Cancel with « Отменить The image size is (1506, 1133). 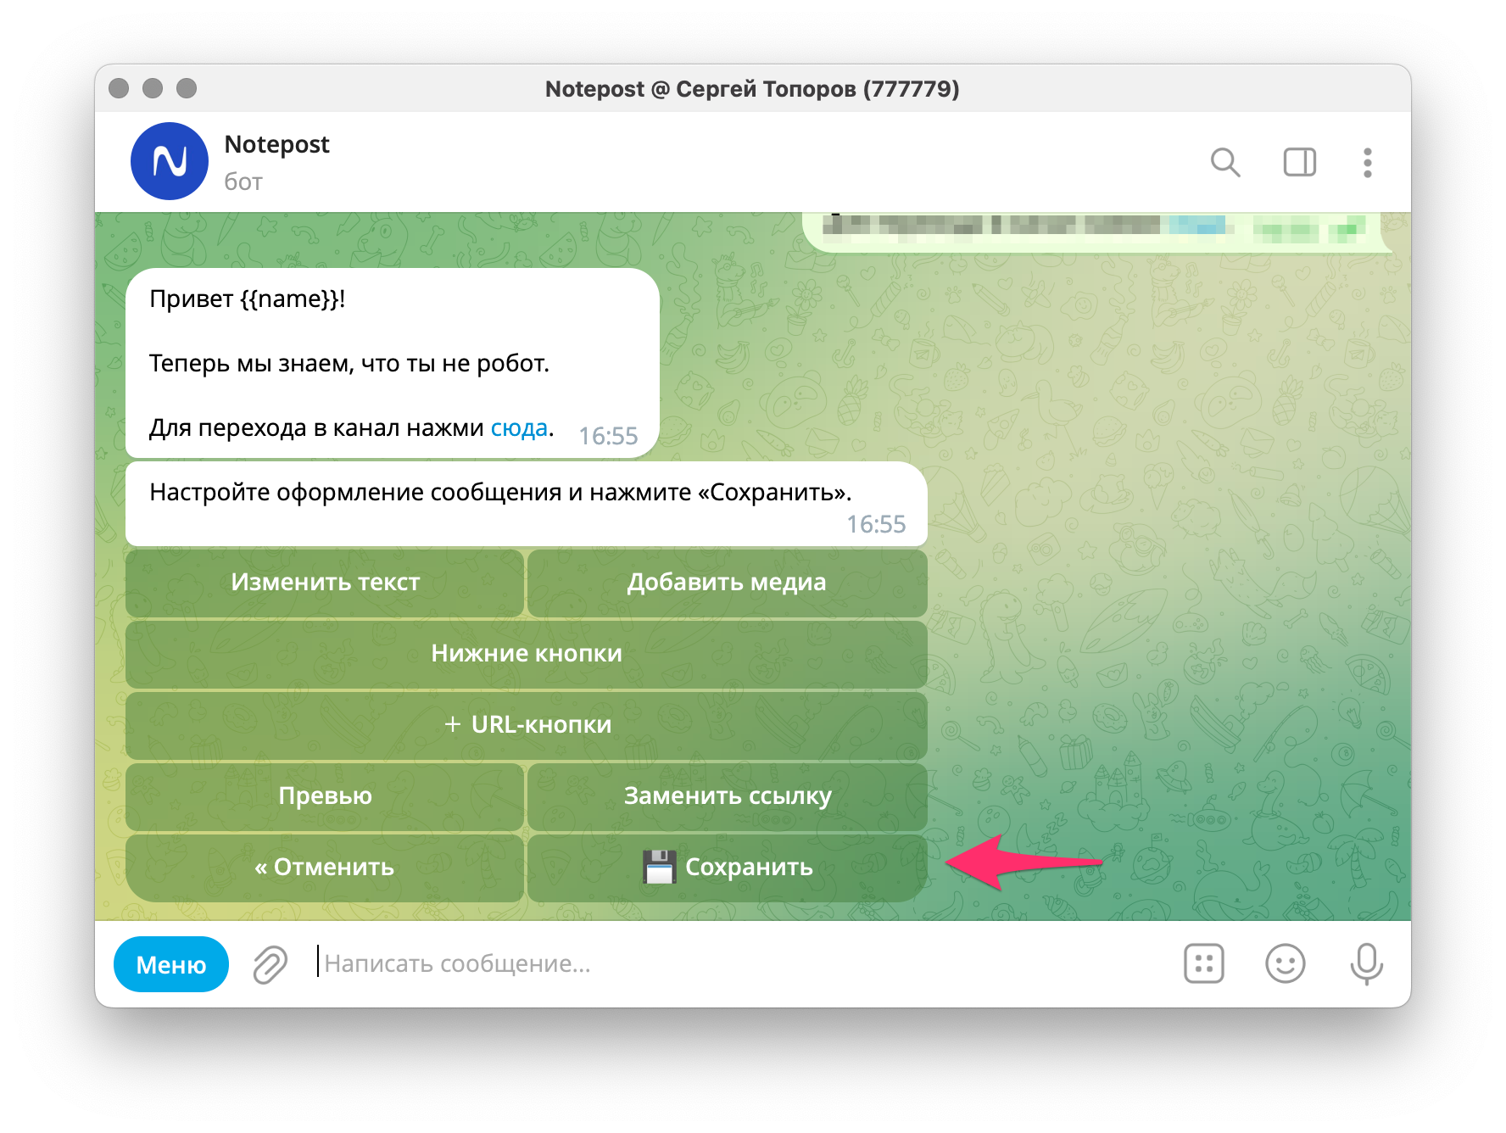point(325,868)
